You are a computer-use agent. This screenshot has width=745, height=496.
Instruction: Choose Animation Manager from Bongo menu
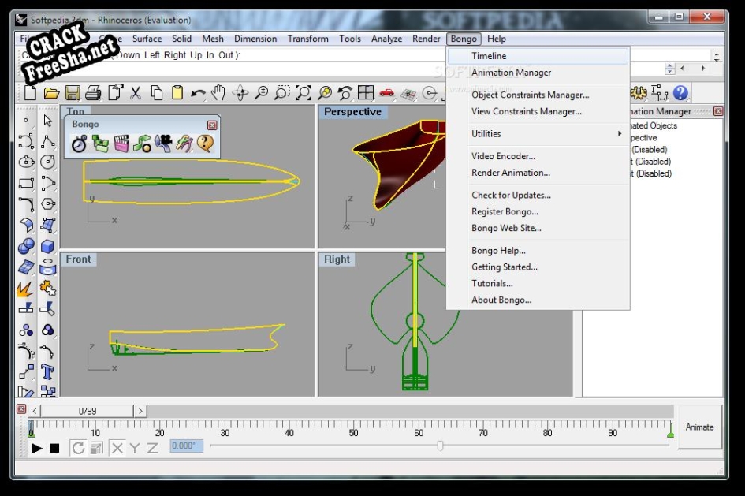pyautogui.click(x=511, y=73)
